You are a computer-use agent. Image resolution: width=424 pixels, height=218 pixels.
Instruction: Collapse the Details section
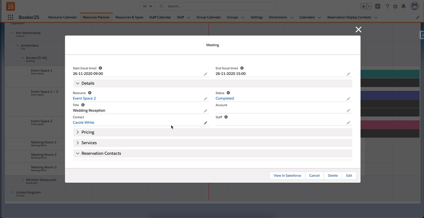click(x=78, y=84)
